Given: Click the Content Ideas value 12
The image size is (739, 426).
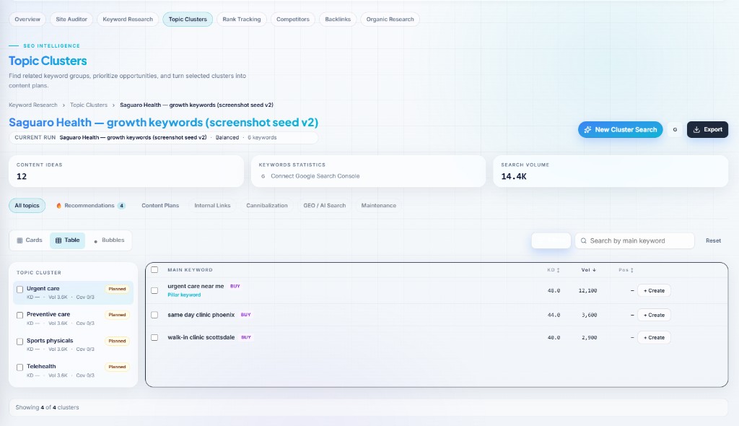Looking at the screenshot, I should tap(22, 177).
